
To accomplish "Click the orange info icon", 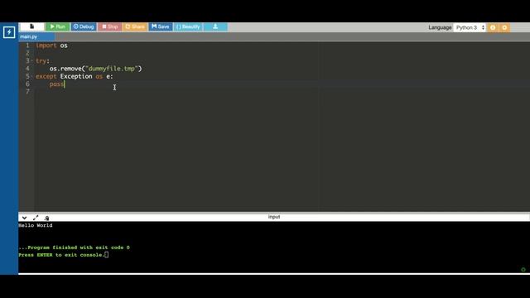I will (x=493, y=27).
